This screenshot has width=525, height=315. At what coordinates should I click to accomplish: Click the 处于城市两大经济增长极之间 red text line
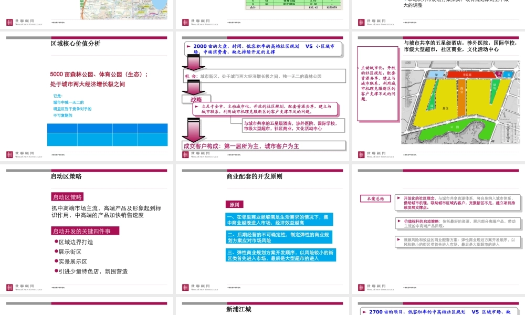87,84
